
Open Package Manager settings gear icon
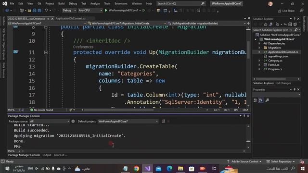(x=73, y=121)
